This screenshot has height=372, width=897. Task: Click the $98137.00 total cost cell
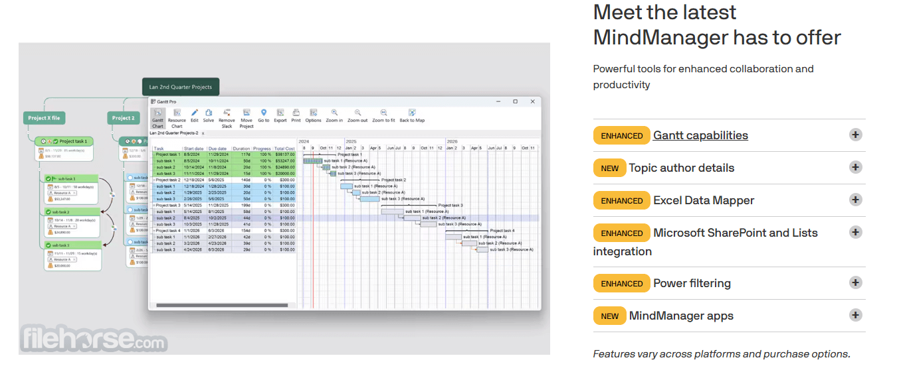pos(284,155)
